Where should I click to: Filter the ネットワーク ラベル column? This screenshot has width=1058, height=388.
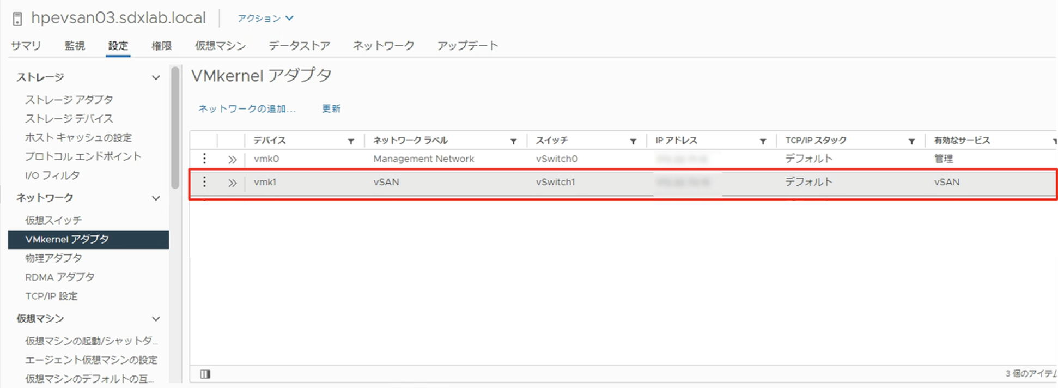[513, 141]
